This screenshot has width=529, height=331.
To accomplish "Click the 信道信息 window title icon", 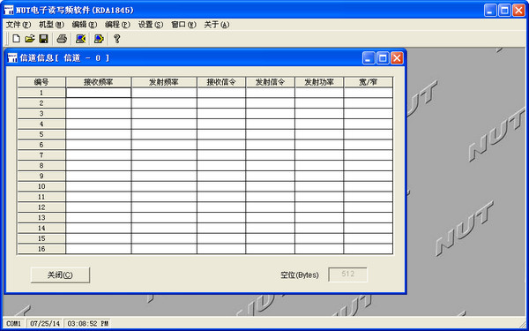I will click(x=12, y=57).
